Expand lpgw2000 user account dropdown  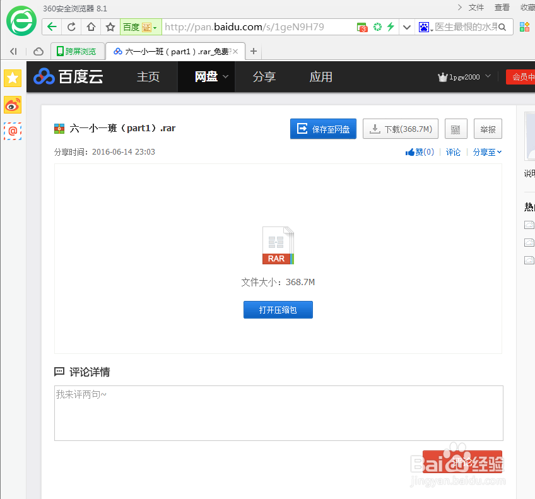pyautogui.click(x=464, y=77)
